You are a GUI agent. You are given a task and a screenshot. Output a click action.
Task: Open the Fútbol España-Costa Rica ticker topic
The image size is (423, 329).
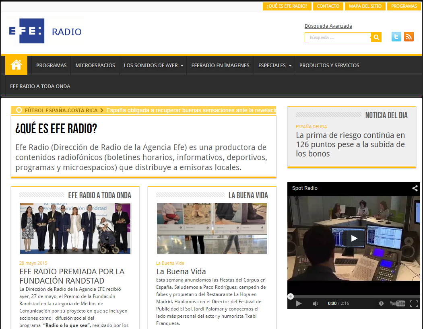pos(61,110)
